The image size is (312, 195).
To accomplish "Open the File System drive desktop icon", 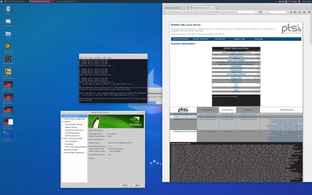I will click(x=8, y=21).
